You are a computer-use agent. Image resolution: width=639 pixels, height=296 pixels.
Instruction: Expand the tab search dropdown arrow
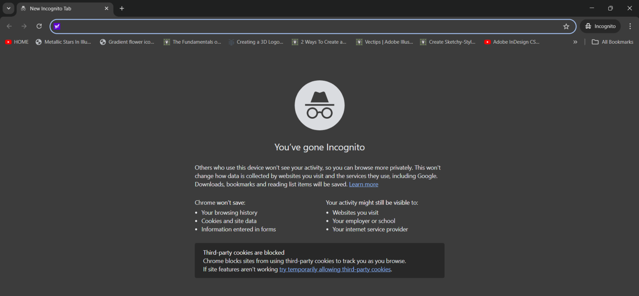[x=8, y=8]
